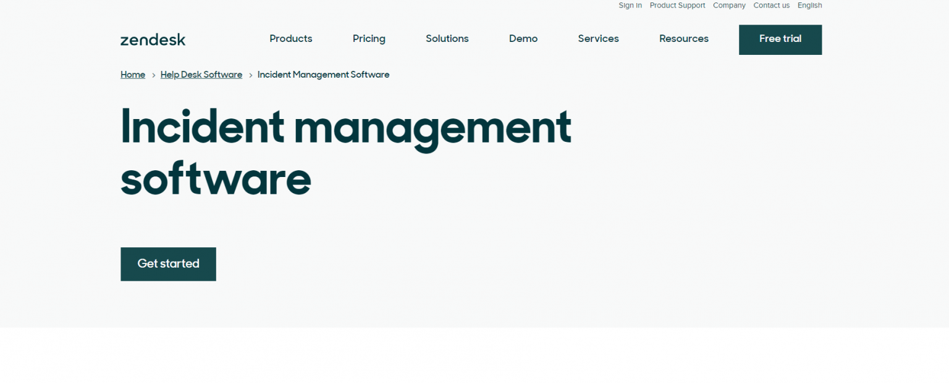Image resolution: width=949 pixels, height=383 pixels.
Task: Click the chevron after the Home breadcrumb
Action: coord(152,75)
